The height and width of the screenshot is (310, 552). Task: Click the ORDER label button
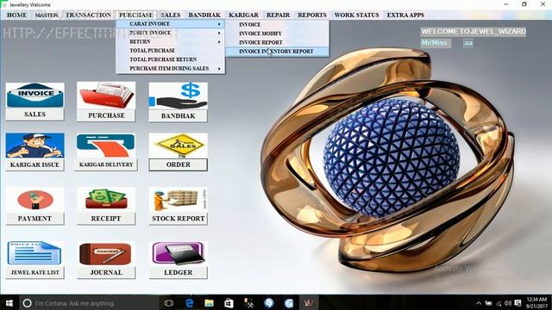tap(179, 164)
